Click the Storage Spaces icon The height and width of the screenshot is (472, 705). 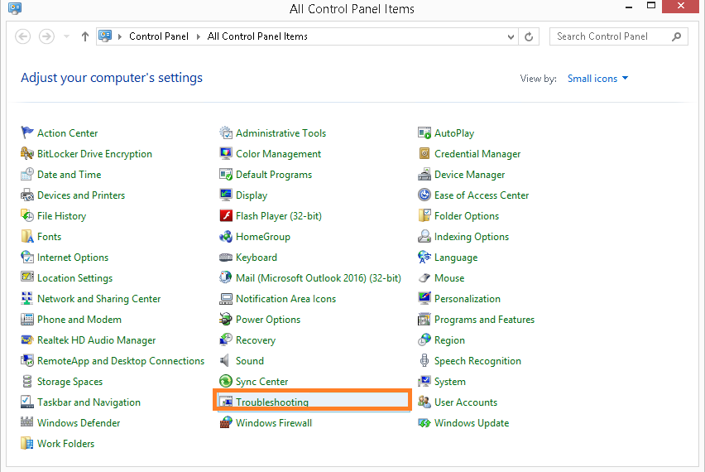click(x=27, y=381)
